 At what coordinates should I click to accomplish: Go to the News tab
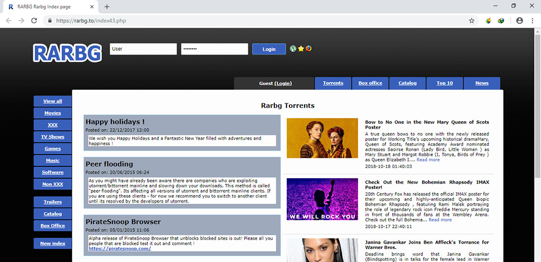[x=482, y=83]
